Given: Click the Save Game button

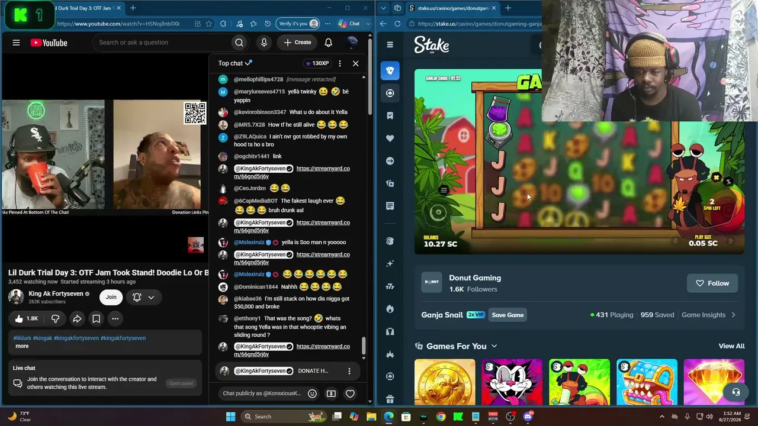Looking at the screenshot, I should click(508, 315).
